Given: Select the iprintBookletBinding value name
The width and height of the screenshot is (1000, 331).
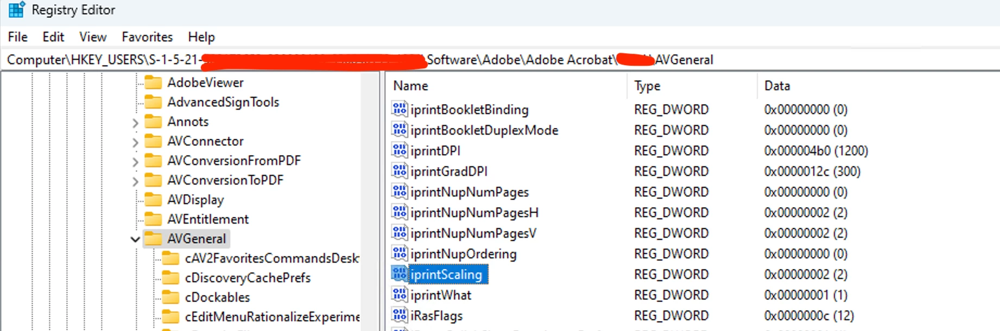Looking at the screenshot, I should [470, 110].
